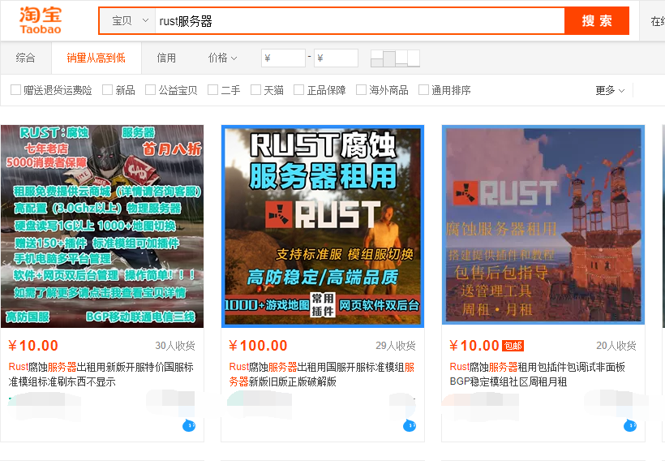Click the rust服务器 search input field
This screenshot has height=461, width=665.
(359, 21)
